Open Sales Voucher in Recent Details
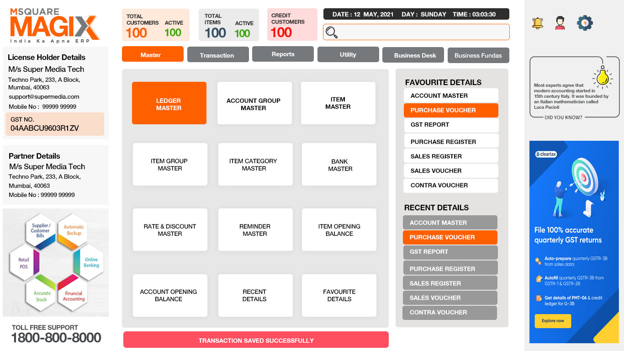624x351 pixels. 450,298
